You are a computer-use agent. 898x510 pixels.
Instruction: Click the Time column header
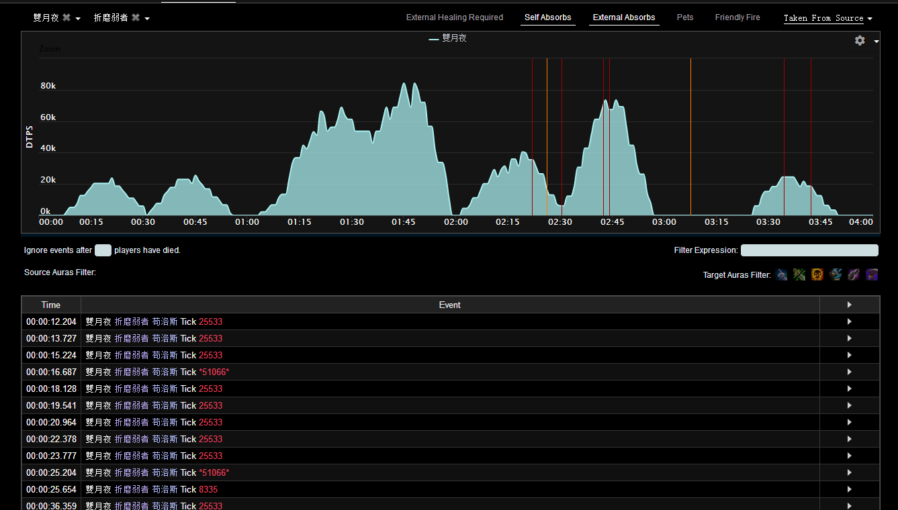click(51, 305)
